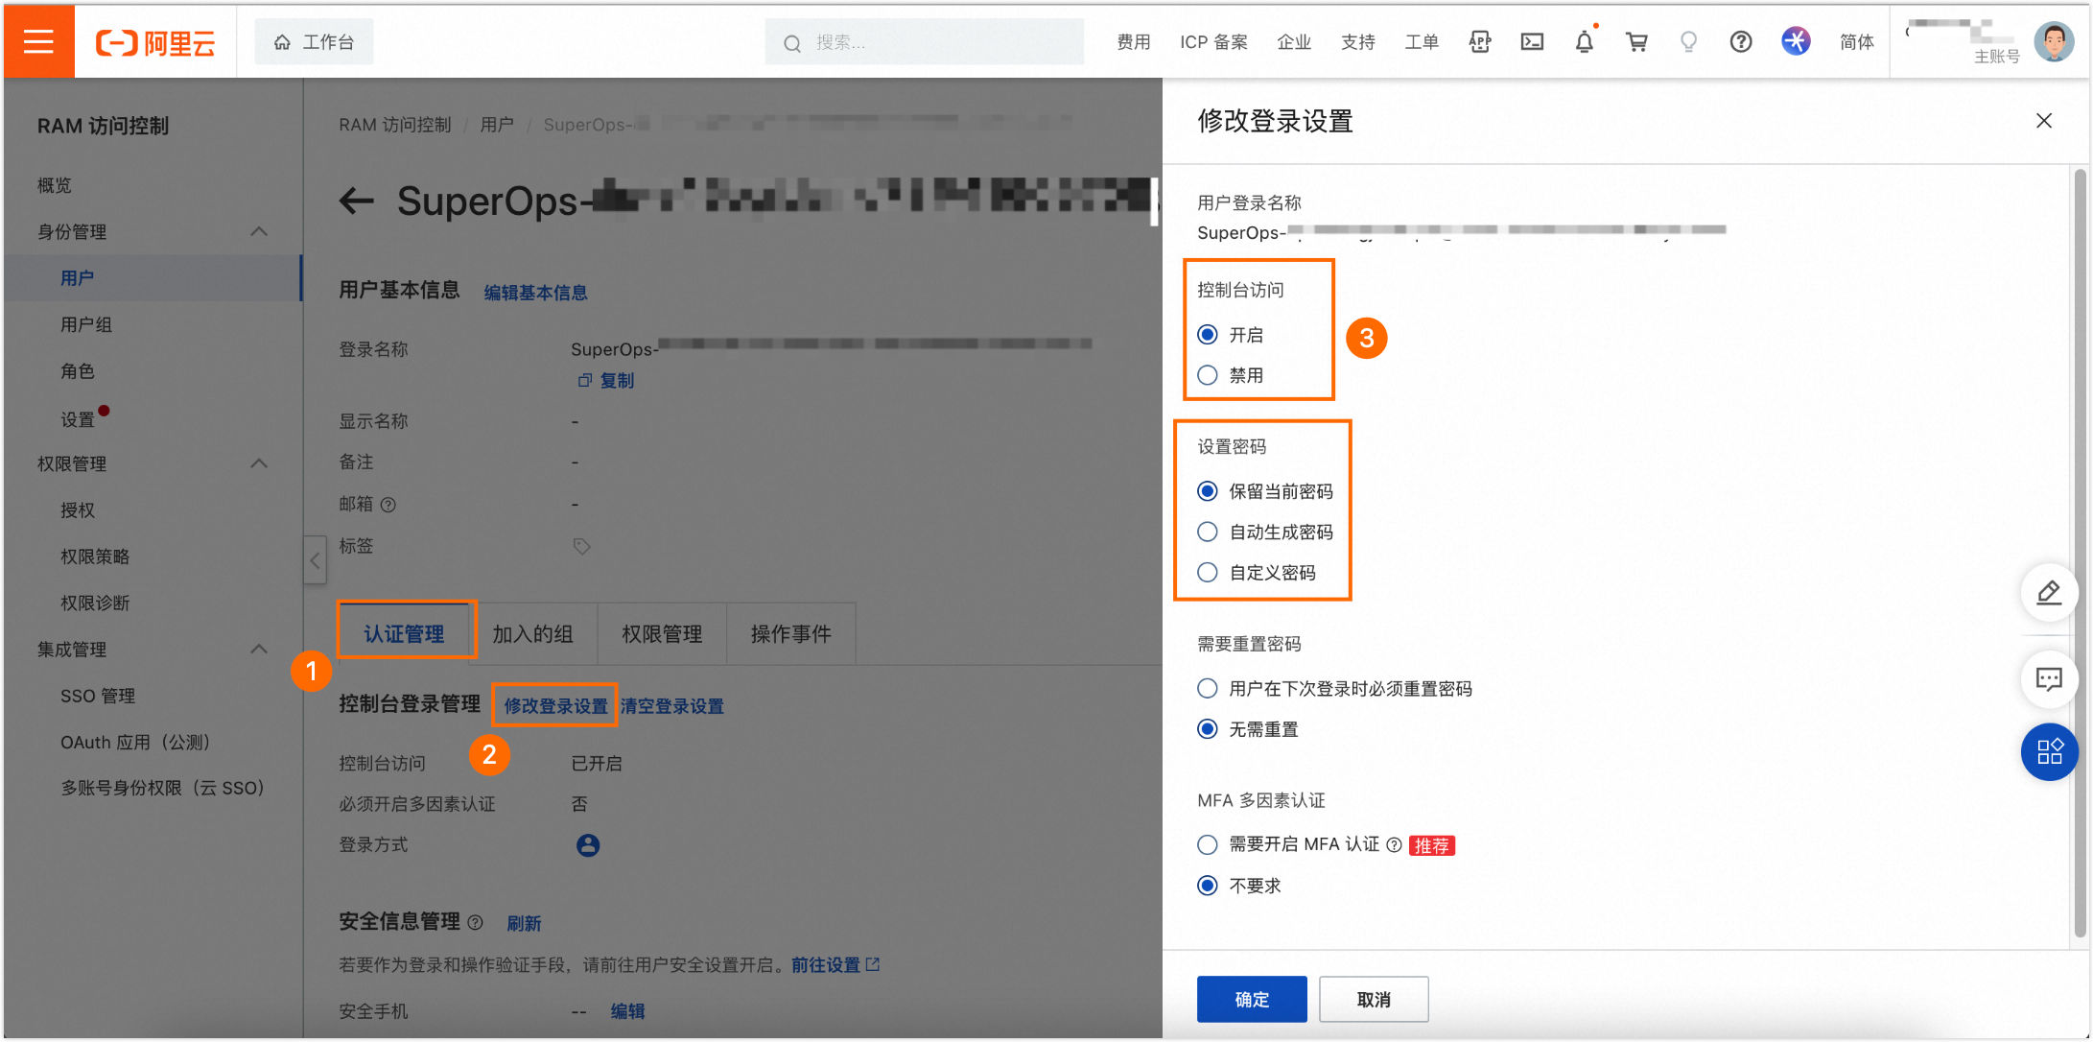Click the help question mark icon
The width and height of the screenshot is (2093, 1042).
(x=1740, y=42)
